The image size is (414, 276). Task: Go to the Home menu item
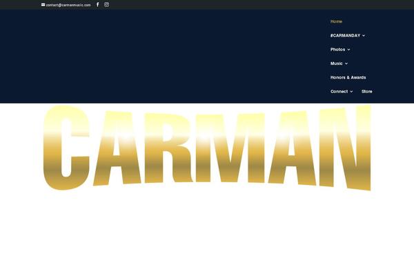coord(336,21)
